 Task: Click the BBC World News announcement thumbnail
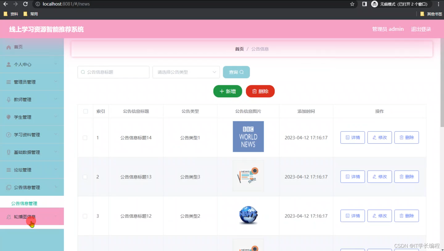pyautogui.click(x=248, y=137)
